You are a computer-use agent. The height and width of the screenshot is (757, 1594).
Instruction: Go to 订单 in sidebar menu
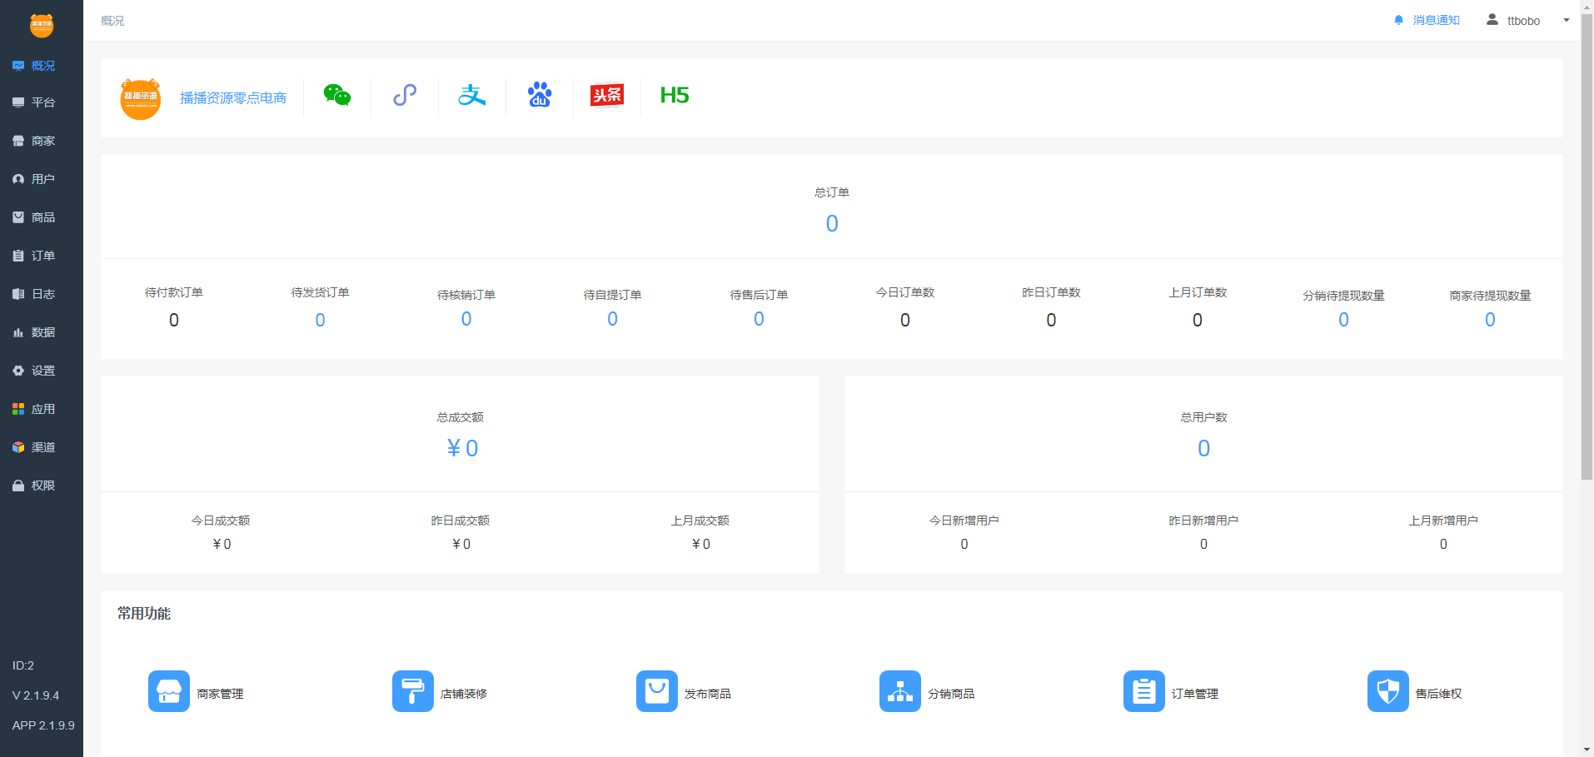click(x=42, y=256)
